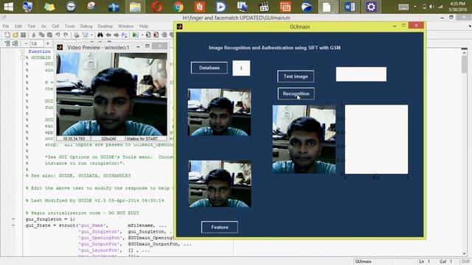
Task: Decrease cell value with minus button
Action: tap(26, 43)
